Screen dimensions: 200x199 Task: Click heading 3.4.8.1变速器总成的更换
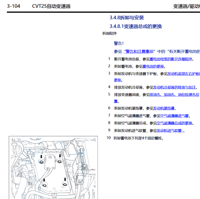[x=136, y=26]
